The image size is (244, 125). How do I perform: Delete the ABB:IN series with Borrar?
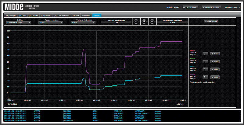click(x=215, y=77)
